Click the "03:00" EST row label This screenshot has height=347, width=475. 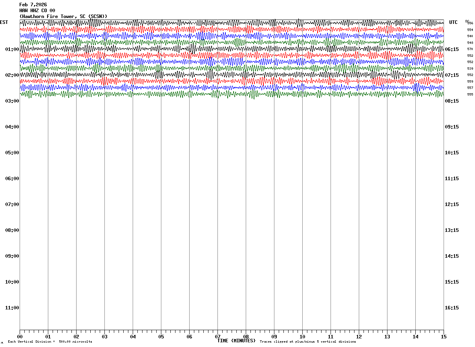(12, 101)
